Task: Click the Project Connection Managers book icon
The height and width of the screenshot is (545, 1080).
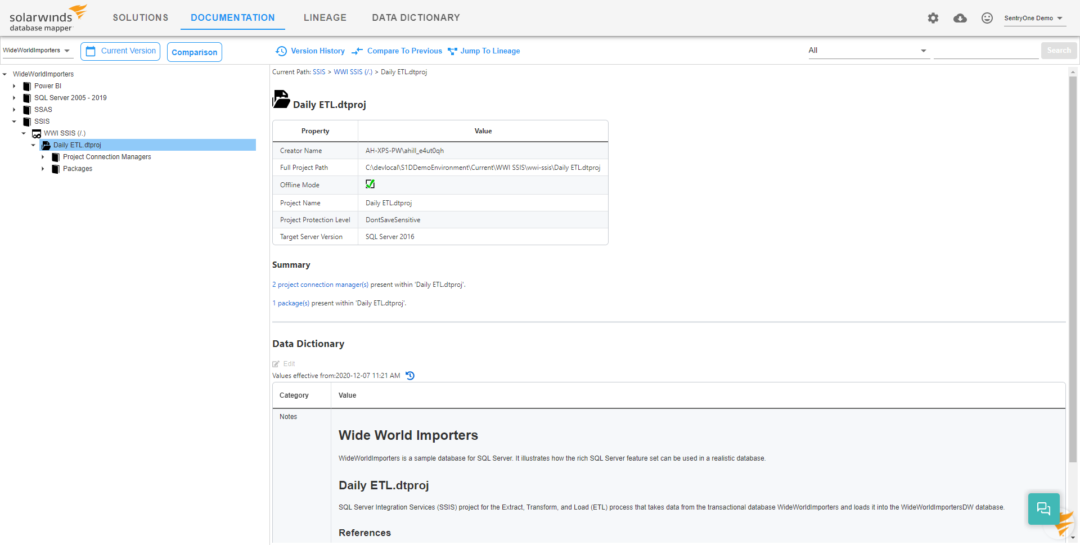Action: [55, 157]
